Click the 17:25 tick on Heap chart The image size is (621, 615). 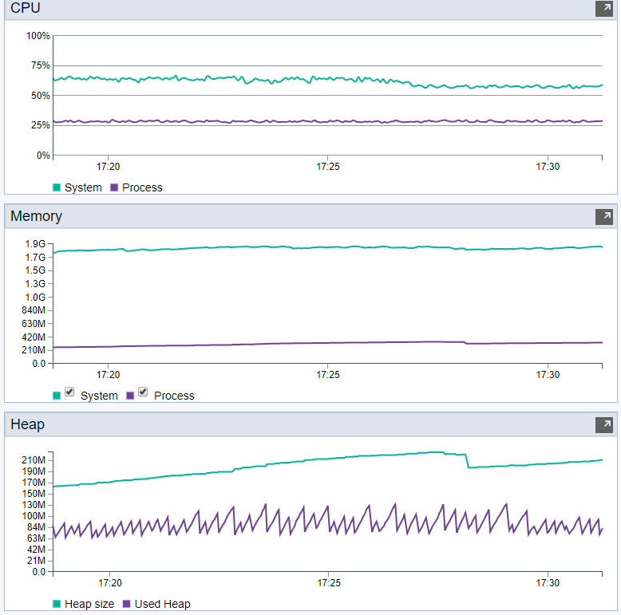[x=329, y=583]
